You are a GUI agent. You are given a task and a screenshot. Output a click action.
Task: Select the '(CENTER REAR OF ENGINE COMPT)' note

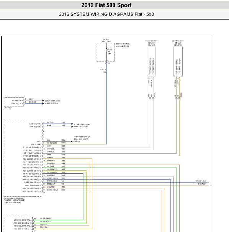pyautogui.click(x=82, y=138)
